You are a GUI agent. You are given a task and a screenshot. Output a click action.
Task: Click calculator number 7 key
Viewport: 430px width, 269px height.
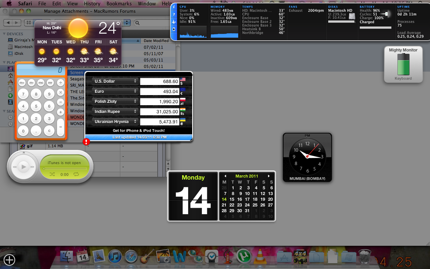pos(23,94)
